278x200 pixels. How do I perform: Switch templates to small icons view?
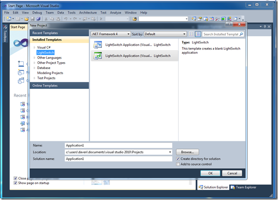point(191,34)
